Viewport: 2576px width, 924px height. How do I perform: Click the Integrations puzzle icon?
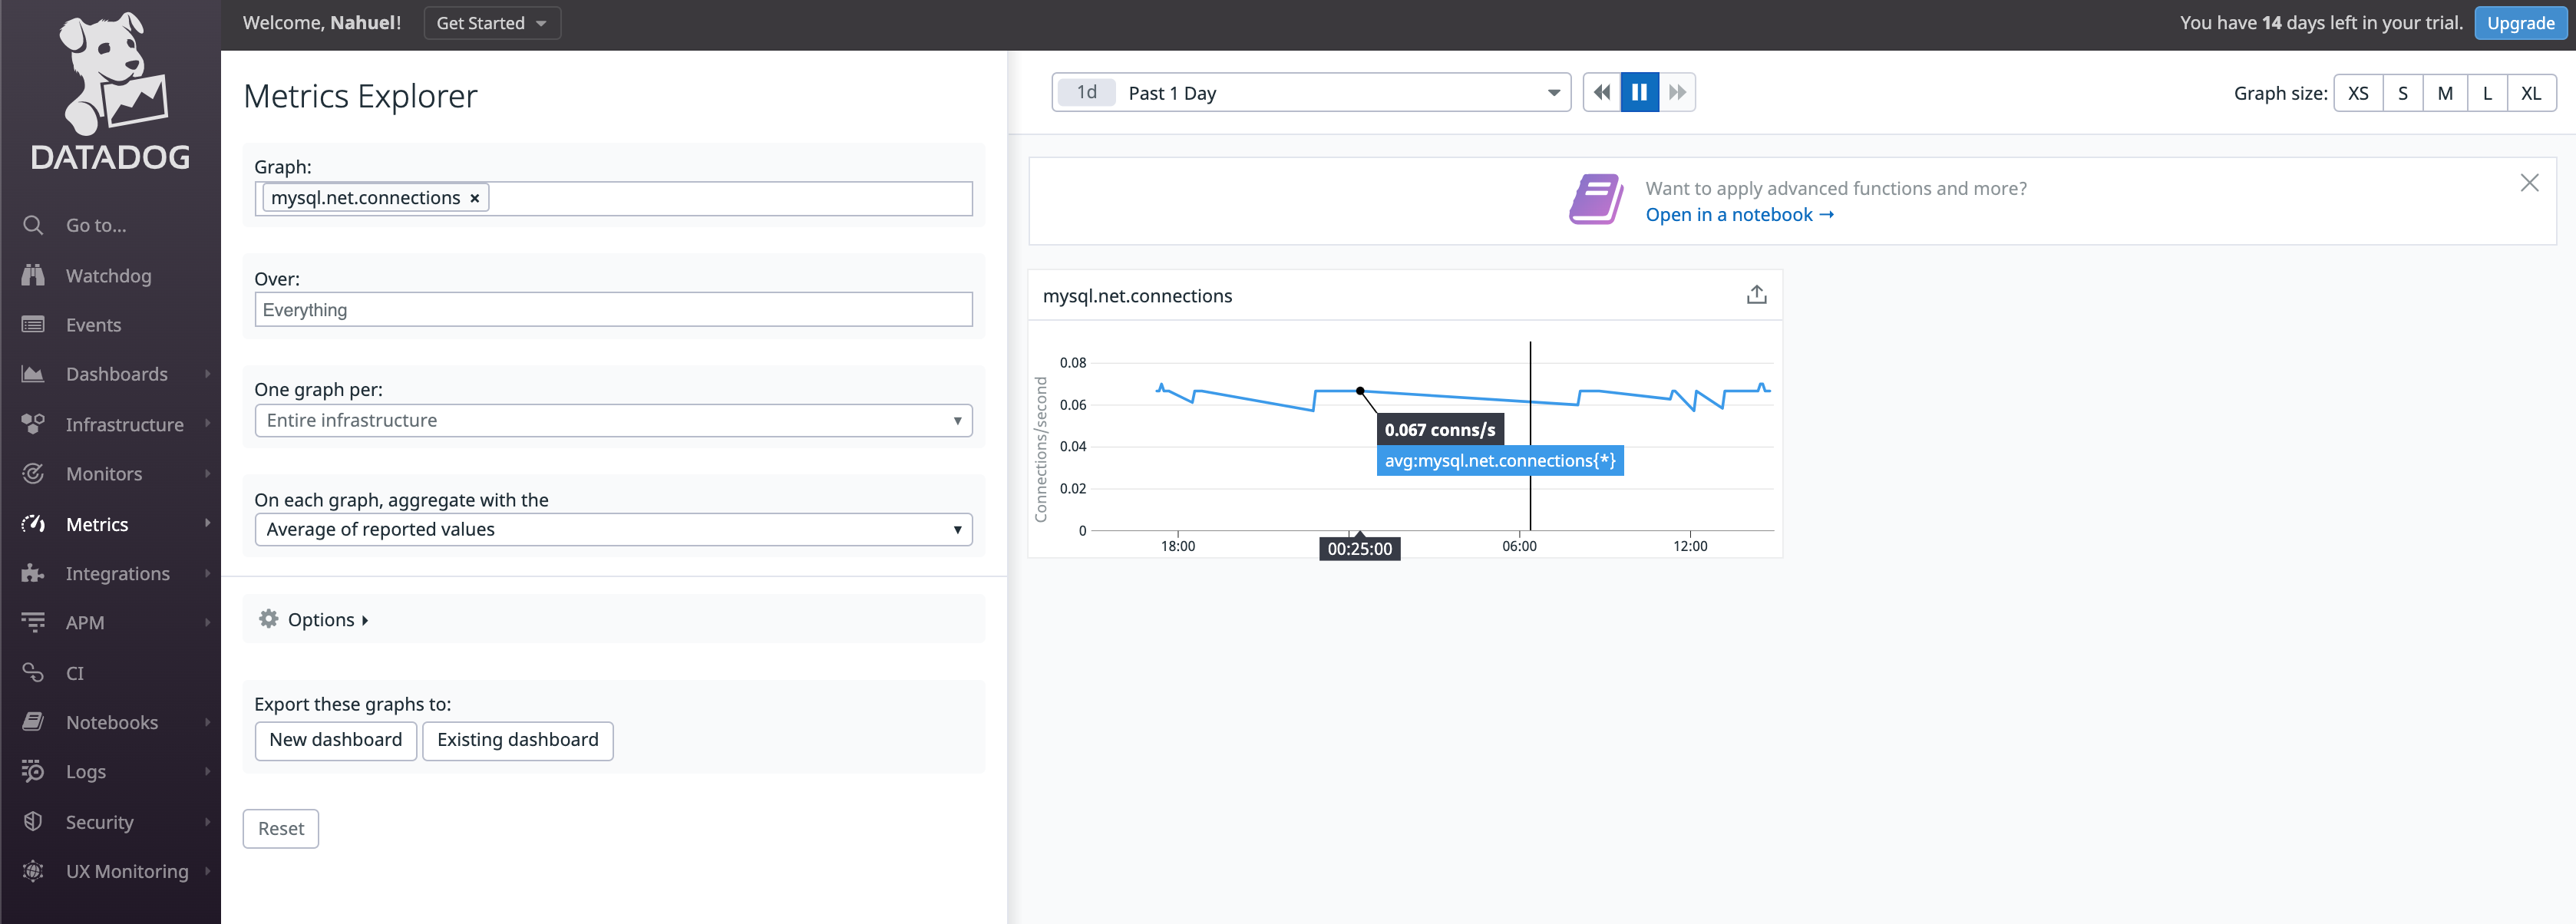[x=33, y=573]
